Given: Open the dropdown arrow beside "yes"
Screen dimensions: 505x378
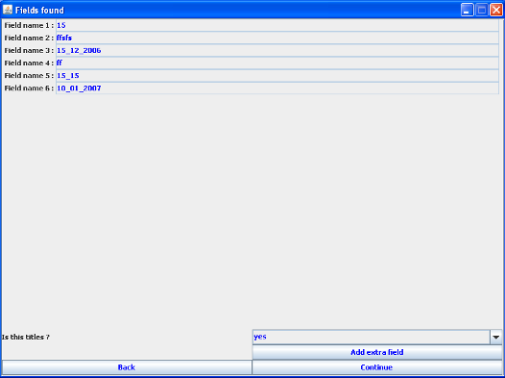Looking at the screenshot, I should click(x=496, y=337).
